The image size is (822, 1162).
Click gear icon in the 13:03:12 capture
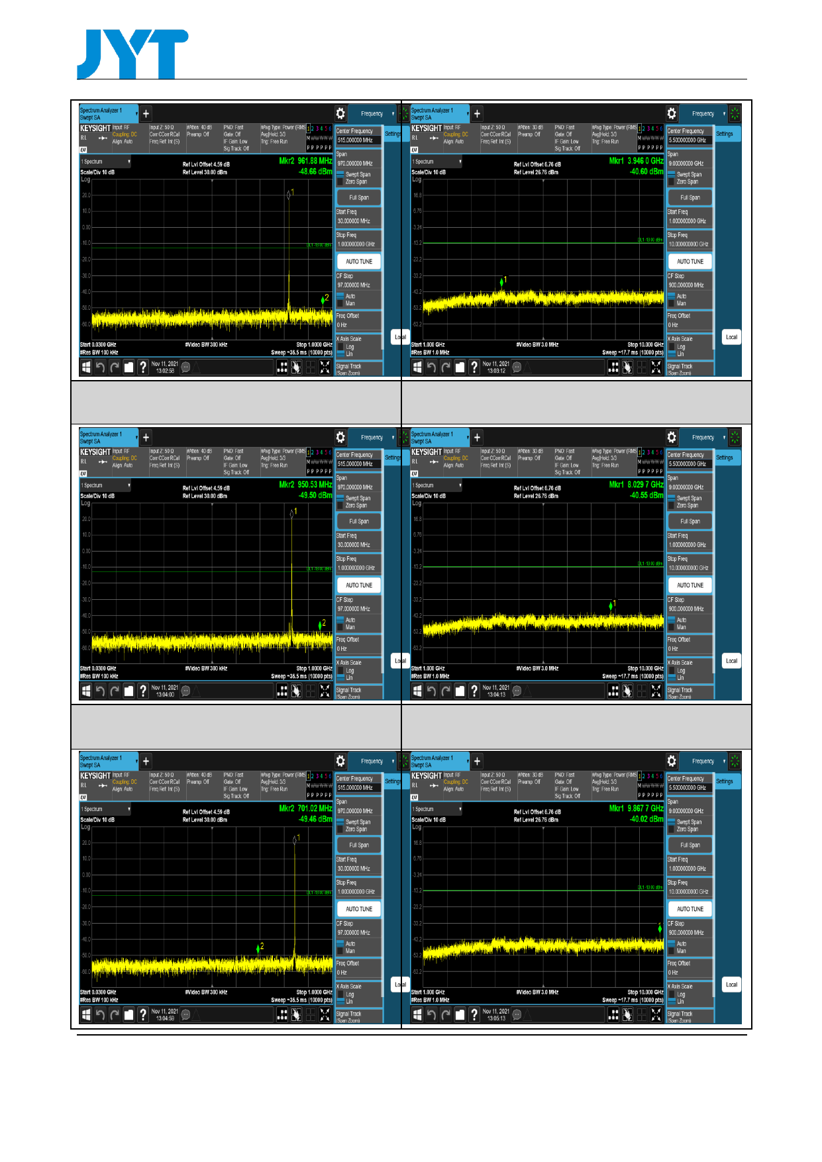tap(672, 113)
